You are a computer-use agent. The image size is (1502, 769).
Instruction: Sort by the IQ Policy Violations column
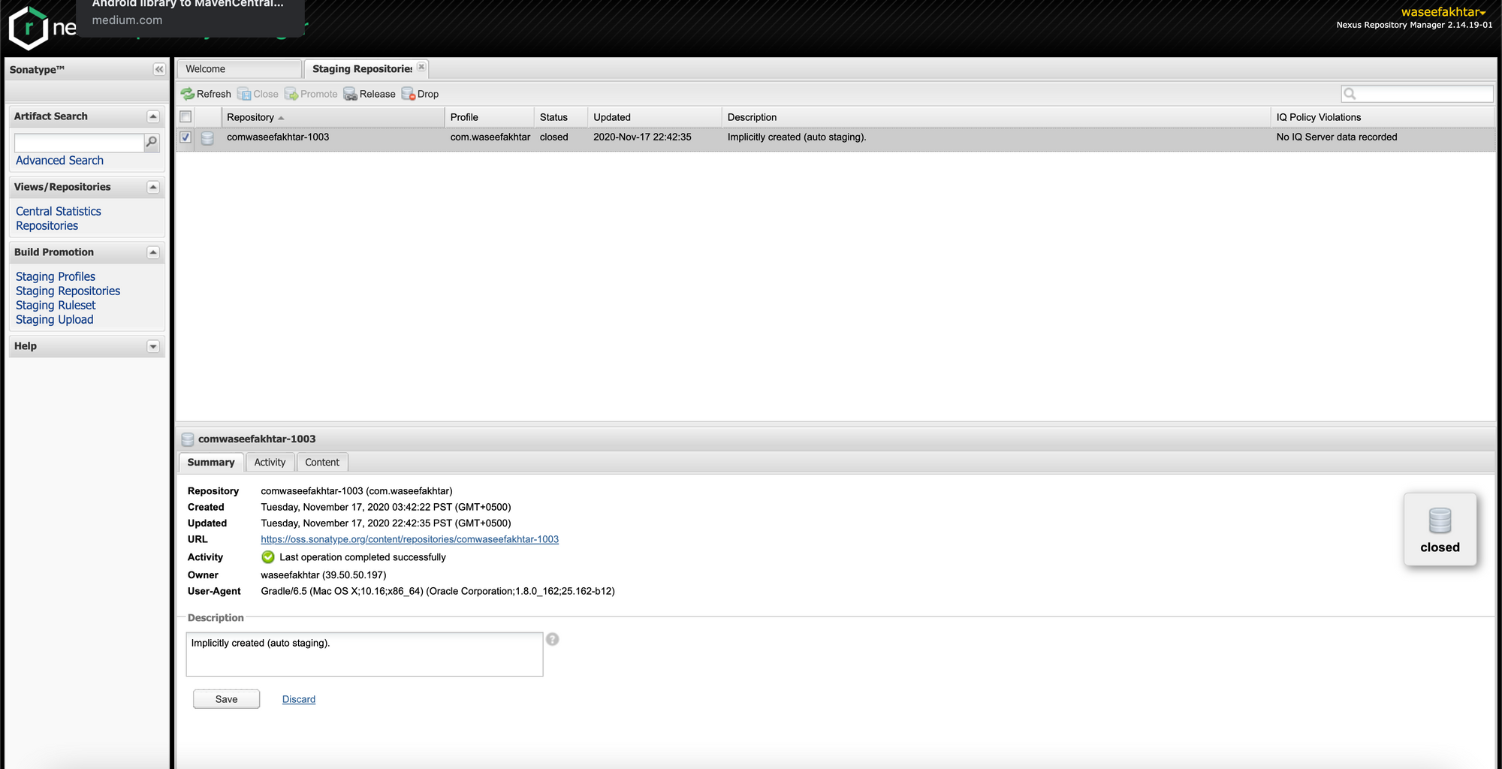point(1383,117)
